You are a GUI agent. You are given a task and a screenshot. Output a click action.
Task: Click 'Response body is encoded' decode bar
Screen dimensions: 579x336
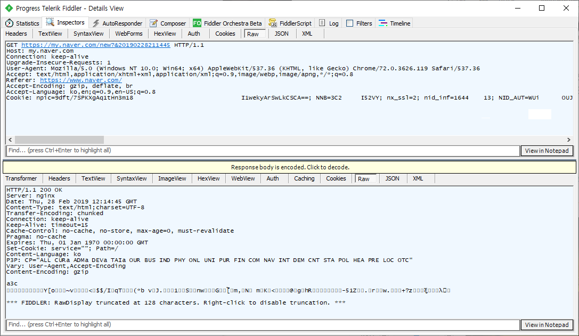click(x=290, y=167)
